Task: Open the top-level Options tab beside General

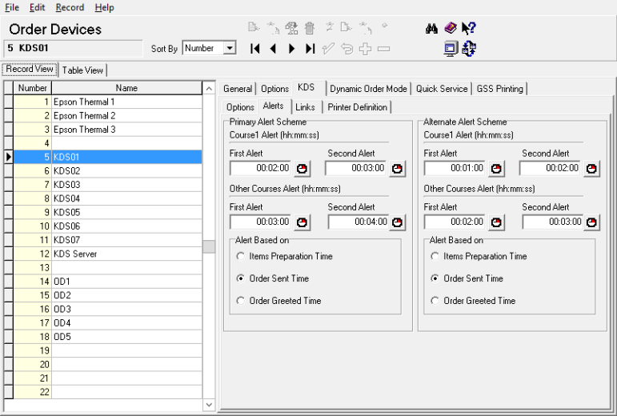Action: pos(274,89)
